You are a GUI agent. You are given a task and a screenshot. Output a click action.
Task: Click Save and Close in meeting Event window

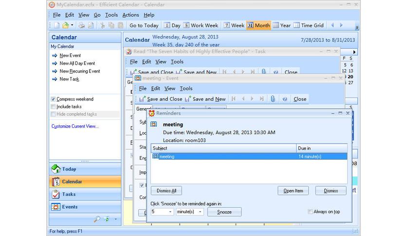[161, 99]
